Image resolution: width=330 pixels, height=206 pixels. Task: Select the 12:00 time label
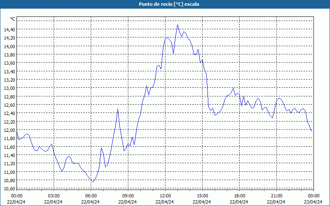point(165,196)
